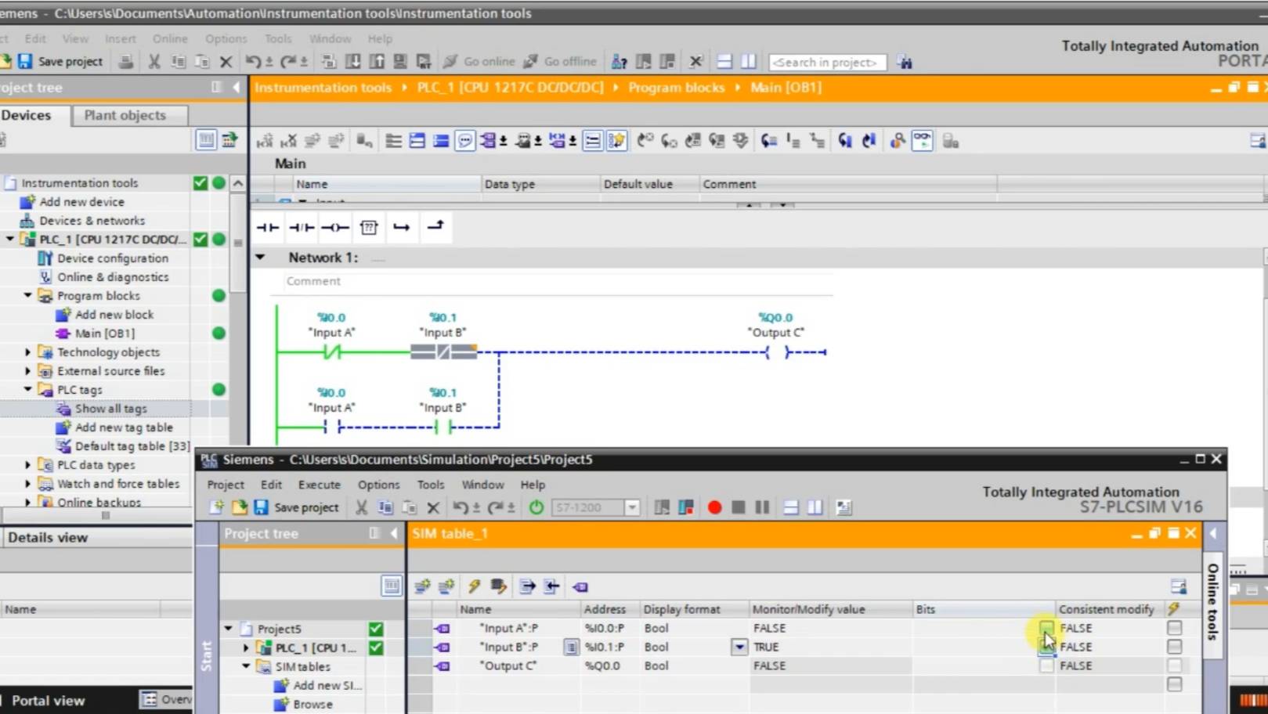Click the modify all selected values lightning icon
1268x714 pixels.
click(474, 586)
